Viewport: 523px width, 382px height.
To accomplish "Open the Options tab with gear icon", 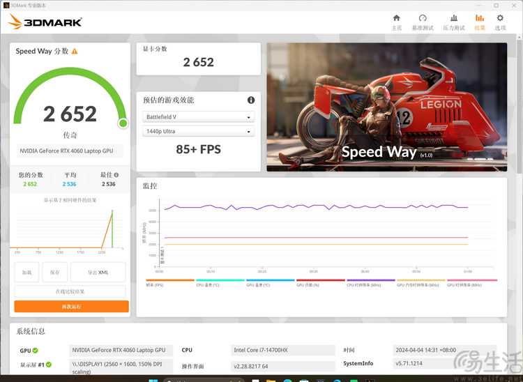I will pos(500,22).
